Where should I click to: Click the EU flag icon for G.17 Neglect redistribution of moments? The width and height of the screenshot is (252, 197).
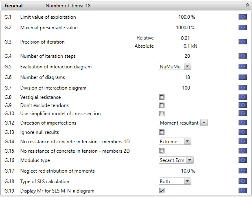[x=243, y=171]
